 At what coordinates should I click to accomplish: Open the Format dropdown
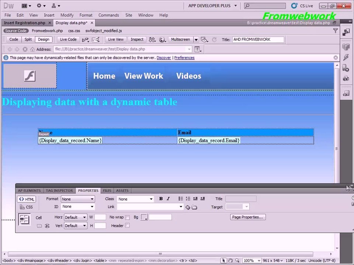point(78,199)
